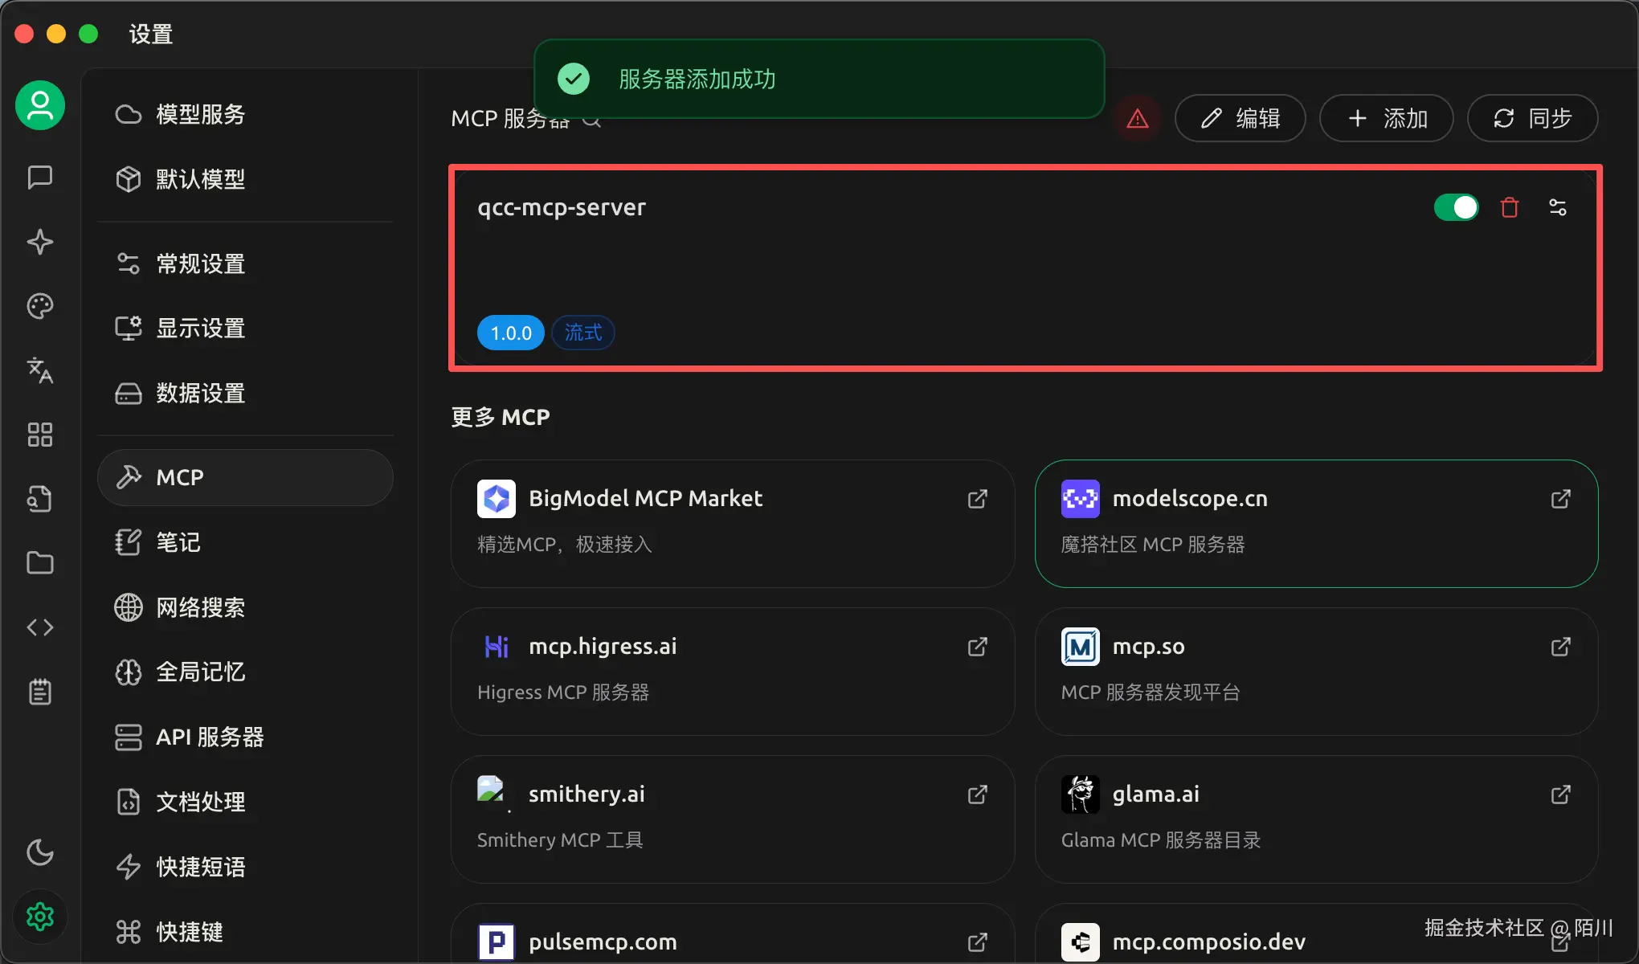Image resolution: width=1639 pixels, height=964 pixels.
Task: Open the mini apps grid icon
Action: (x=39, y=435)
